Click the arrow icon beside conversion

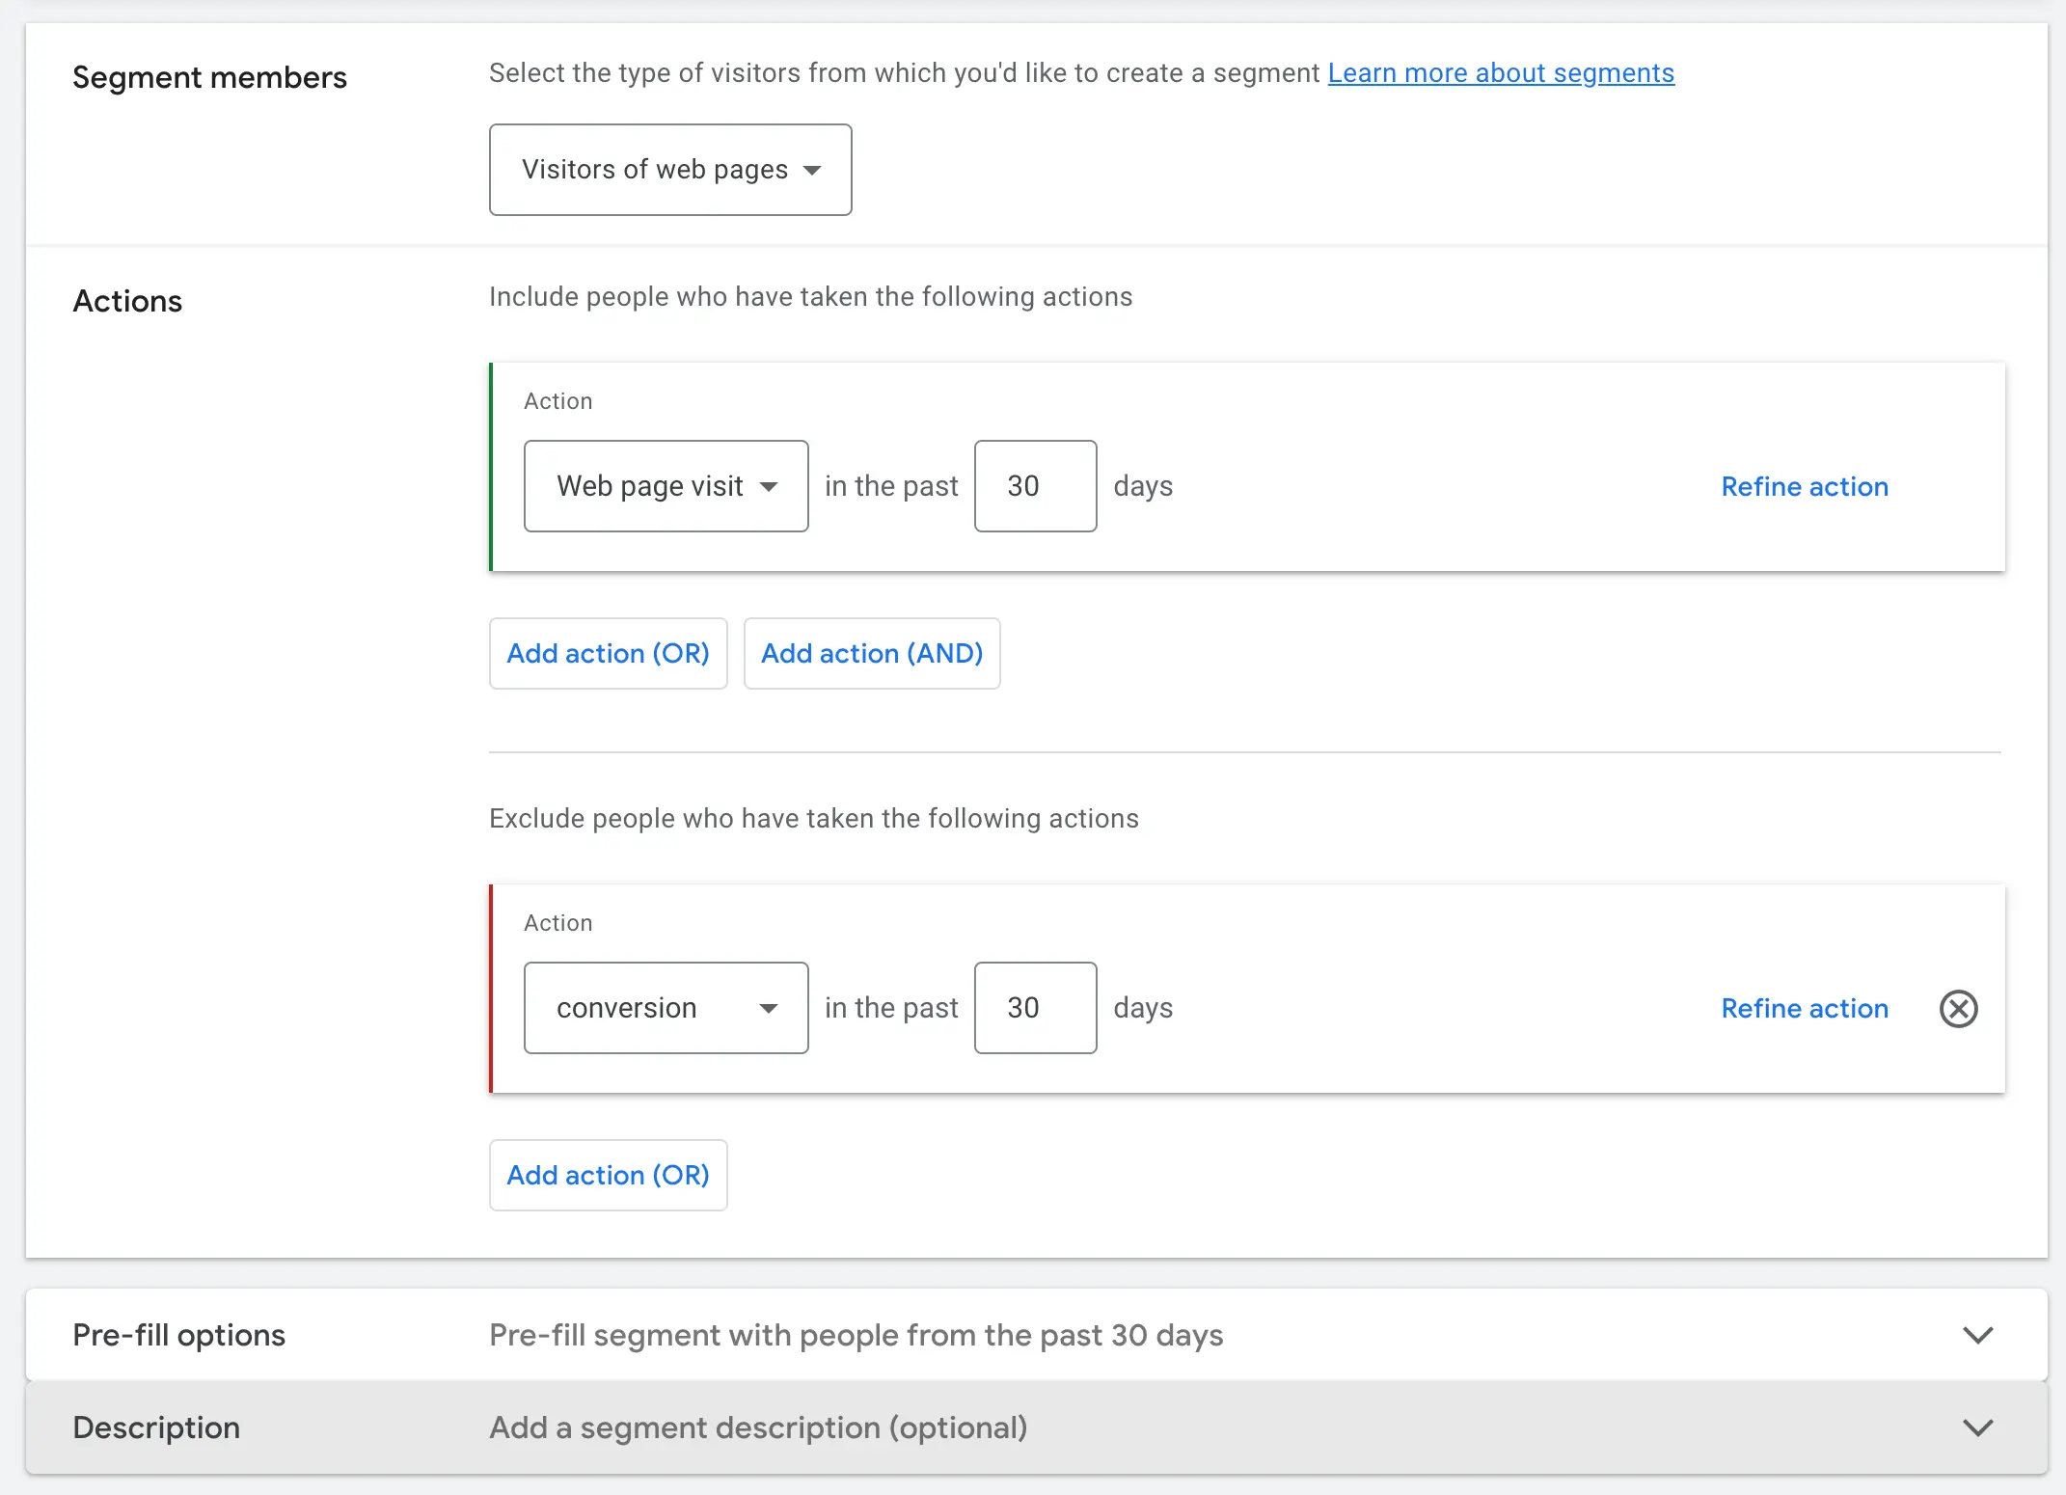pyautogui.click(x=769, y=1009)
